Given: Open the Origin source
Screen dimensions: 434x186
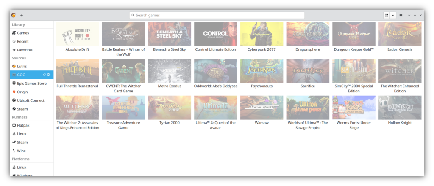Looking at the screenshot, I should [22, 92].
